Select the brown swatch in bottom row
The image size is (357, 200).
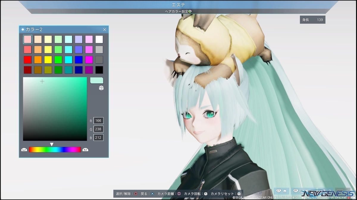pyautogui.click(x=38, y=70)
